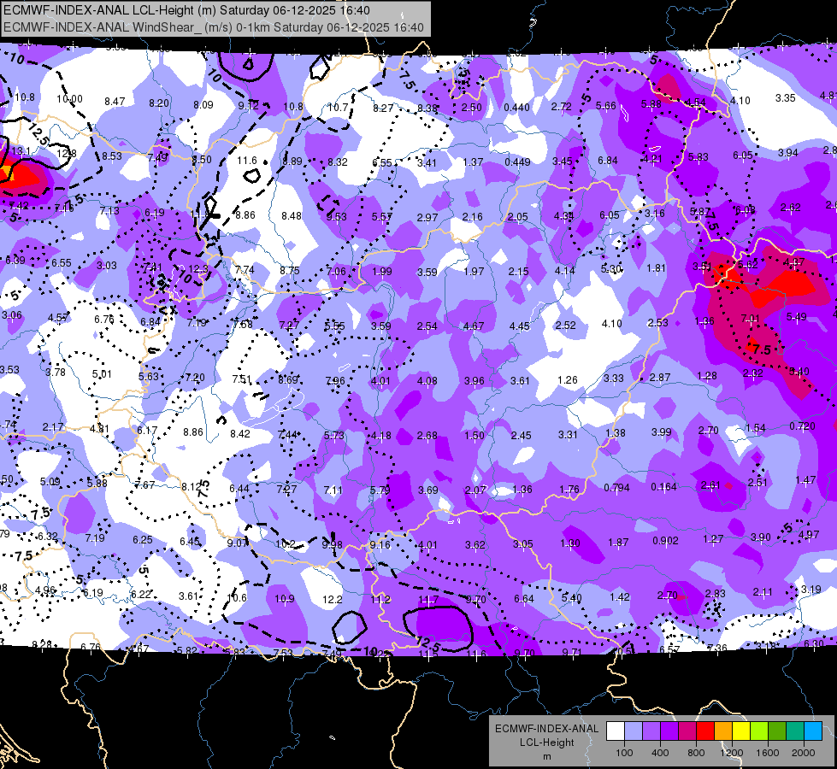Click the yellow legend color swatch
Screen dimensions: 837x769
tap(741, 731)
